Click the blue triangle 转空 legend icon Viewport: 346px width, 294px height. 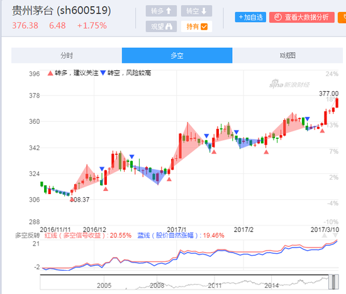[x=103, y=73]
